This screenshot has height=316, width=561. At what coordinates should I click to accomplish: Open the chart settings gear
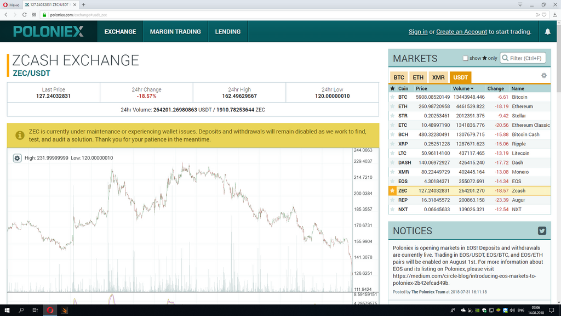[x=17, y=158]
